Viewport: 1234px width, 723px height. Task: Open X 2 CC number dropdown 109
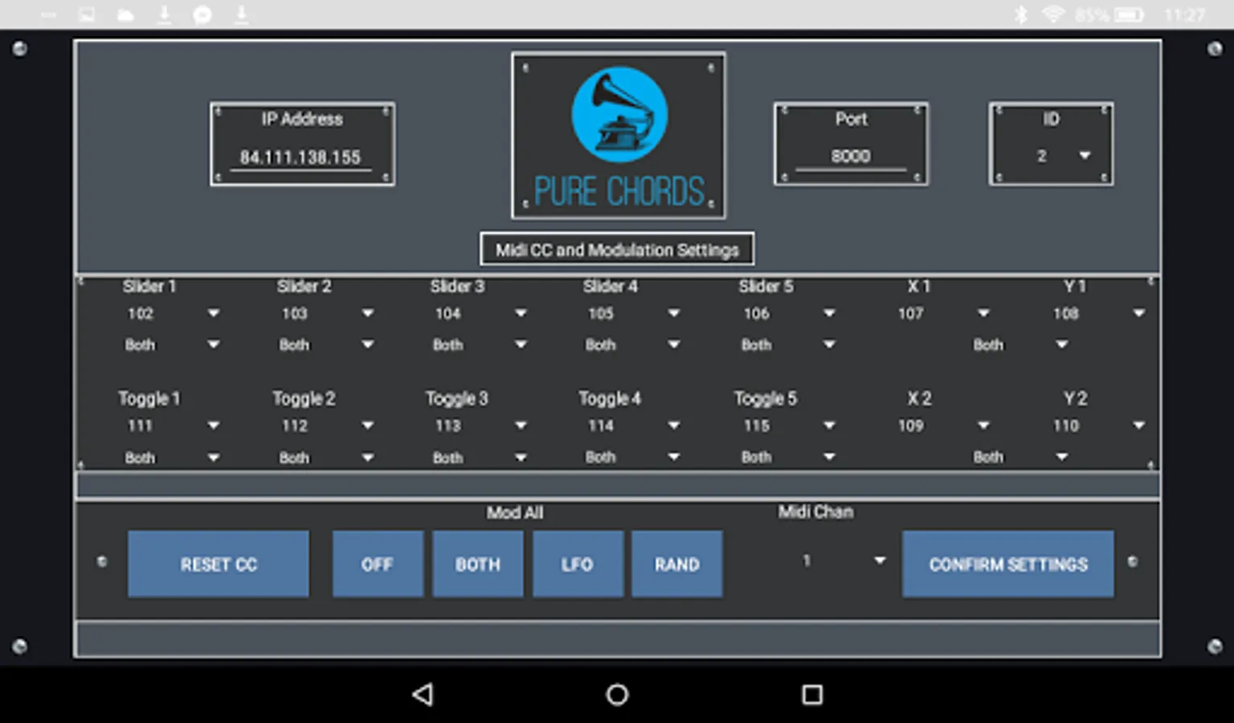click(x=943, y=426)
